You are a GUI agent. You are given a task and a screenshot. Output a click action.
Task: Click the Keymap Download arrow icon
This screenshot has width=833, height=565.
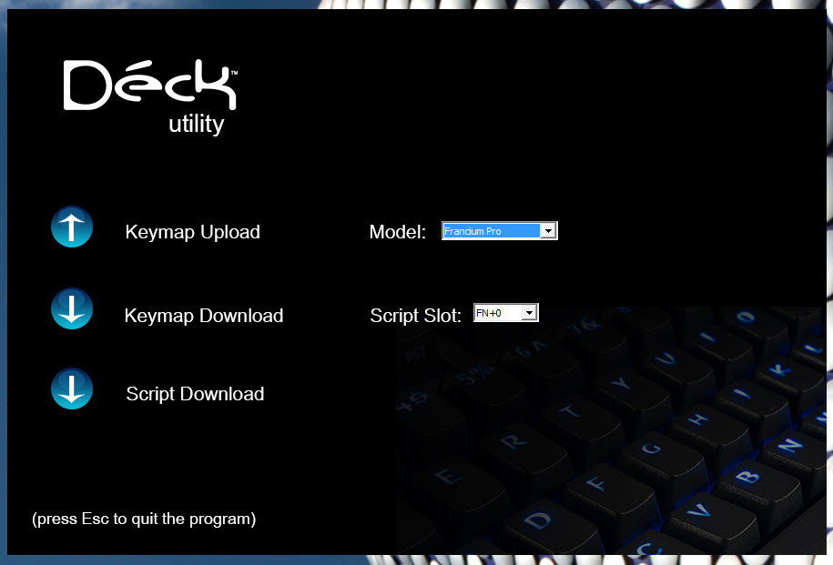click(x=72, y=308)
